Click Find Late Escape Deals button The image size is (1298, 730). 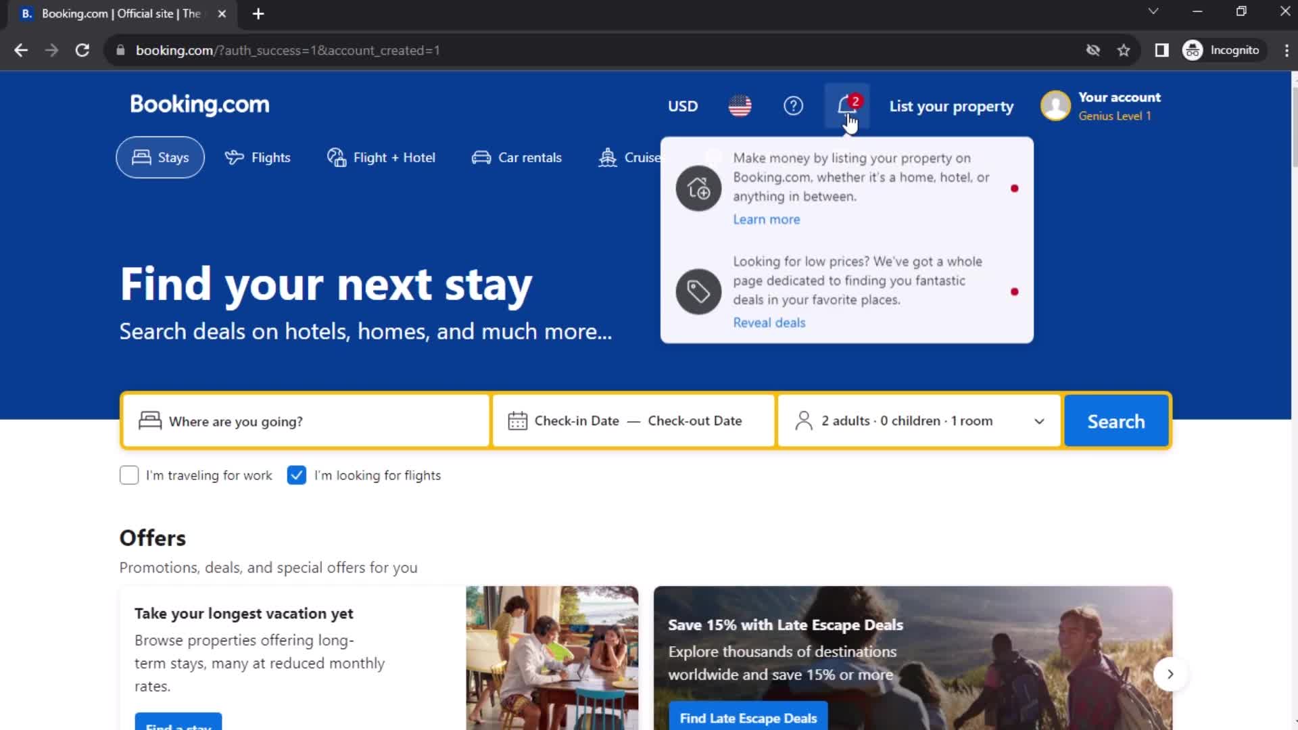click(748, 718)
